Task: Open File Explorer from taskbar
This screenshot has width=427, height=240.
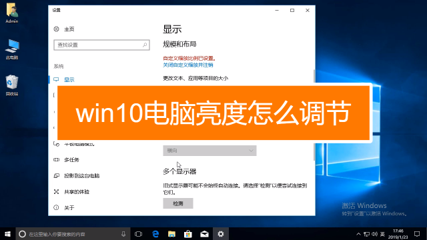Action: click(x=171, y=234)
